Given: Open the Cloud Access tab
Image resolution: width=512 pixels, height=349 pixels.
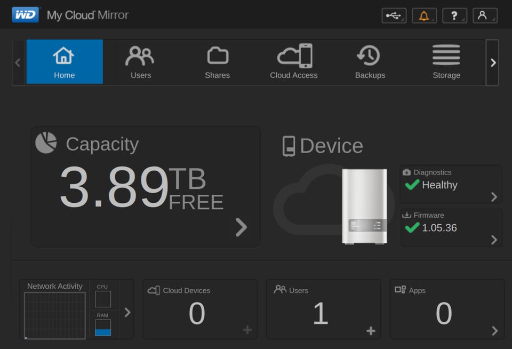Looking at the screenshot, I should 293,62.
